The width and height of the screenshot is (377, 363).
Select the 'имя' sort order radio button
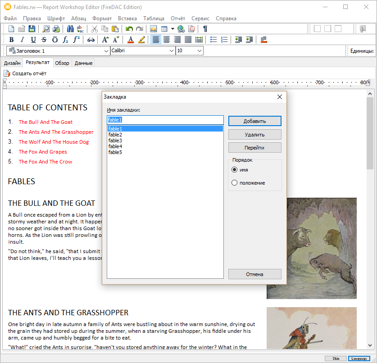click(234, 170)
